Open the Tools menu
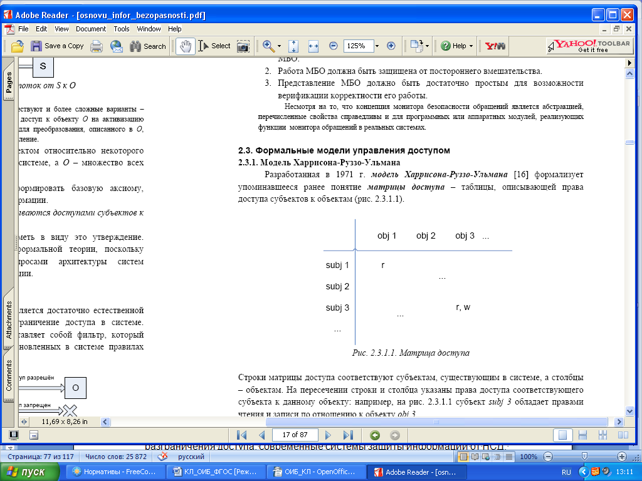The height and width of the screenshot is (481, 642). click(x=122, y=29)
